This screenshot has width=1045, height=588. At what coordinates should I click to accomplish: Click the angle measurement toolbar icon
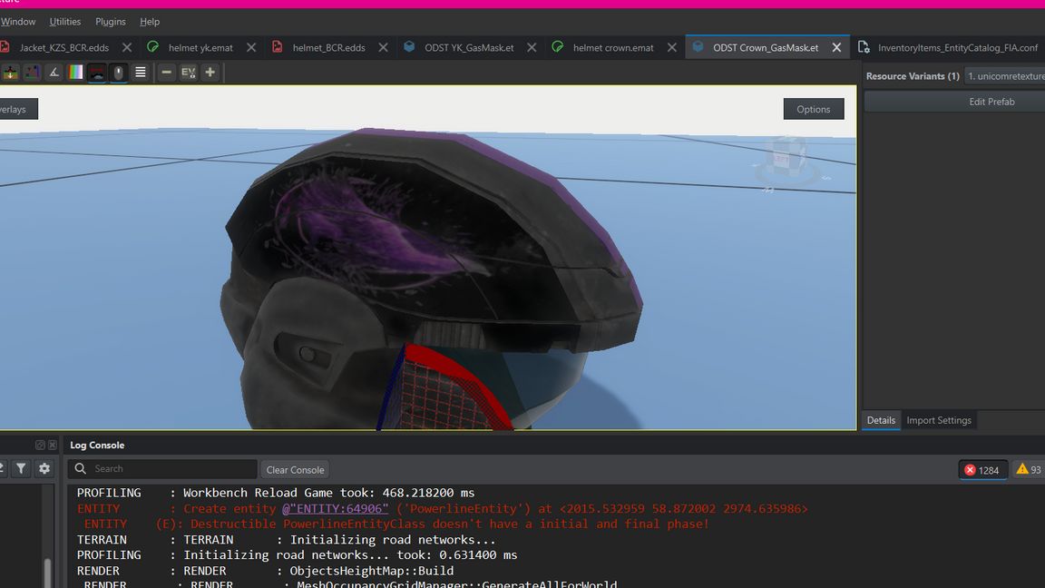point(54,73)
